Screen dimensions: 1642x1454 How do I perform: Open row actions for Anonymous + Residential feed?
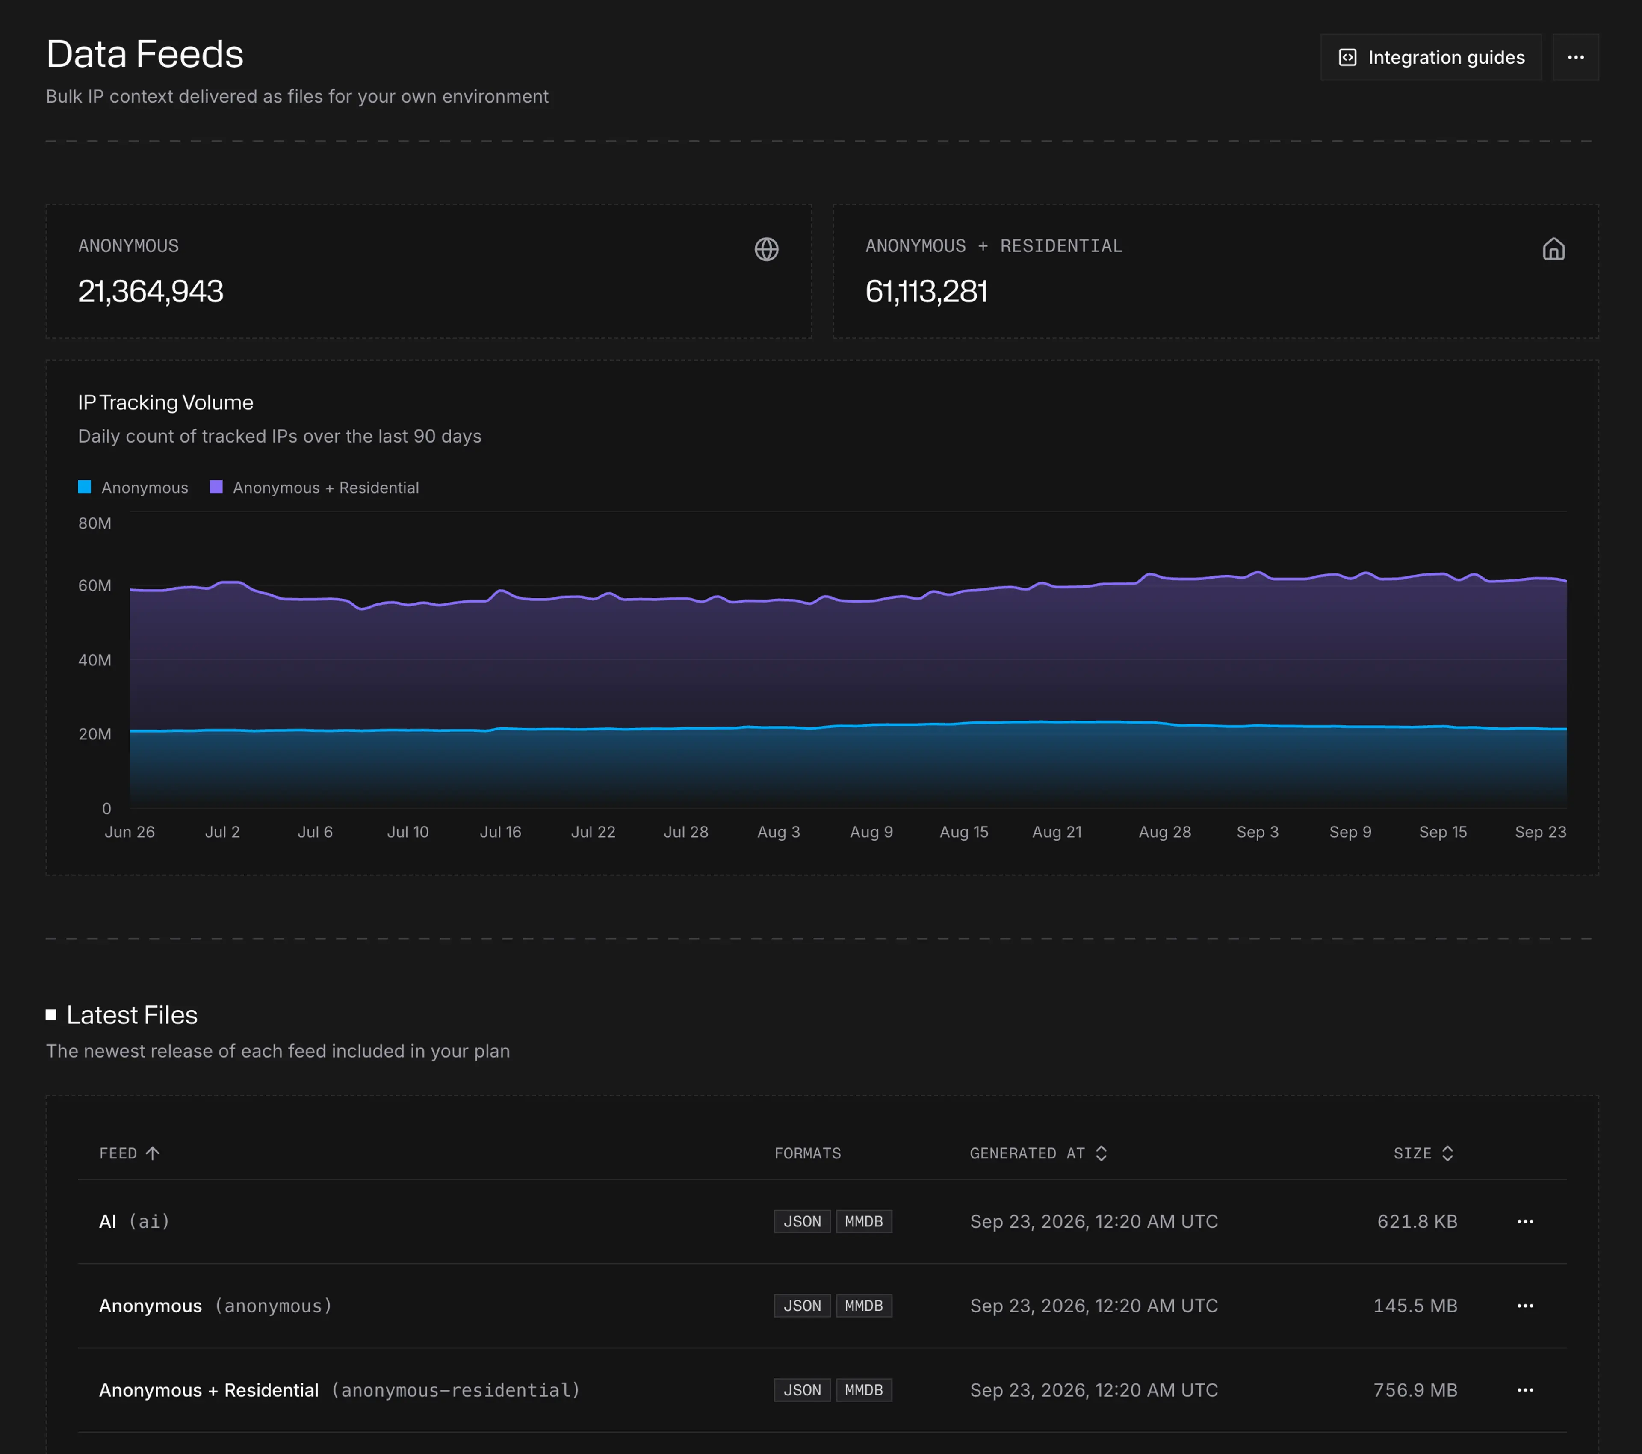tap(1525, 1390)
